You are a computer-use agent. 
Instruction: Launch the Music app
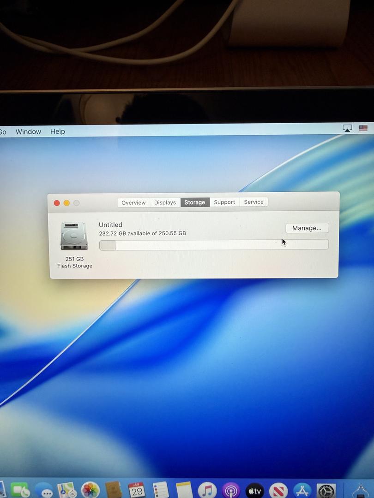point(208,491)
